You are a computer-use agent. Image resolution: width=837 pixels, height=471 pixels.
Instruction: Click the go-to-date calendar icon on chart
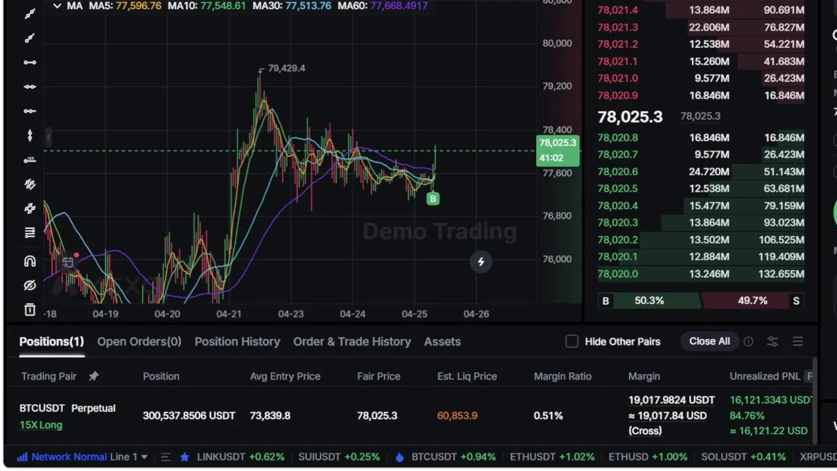[x=67, y=262]
